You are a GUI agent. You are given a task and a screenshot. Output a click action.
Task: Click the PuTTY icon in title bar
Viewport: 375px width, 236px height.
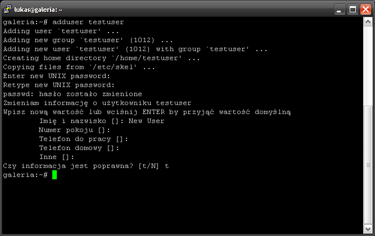click(8, 10)
